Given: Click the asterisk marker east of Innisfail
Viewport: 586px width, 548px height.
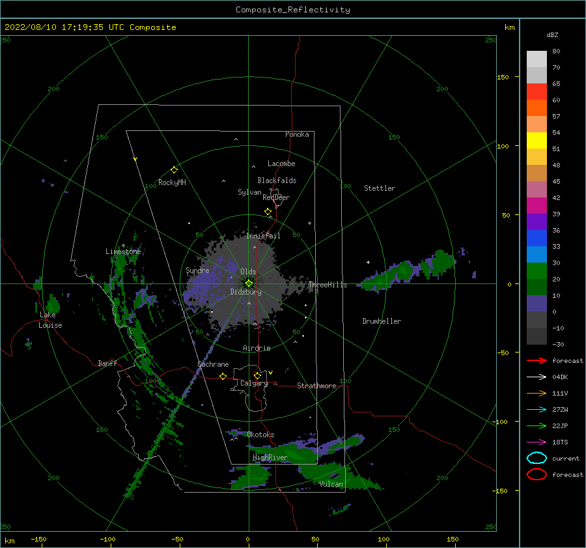Looking at the screenshot, I should tap(309, 224).
